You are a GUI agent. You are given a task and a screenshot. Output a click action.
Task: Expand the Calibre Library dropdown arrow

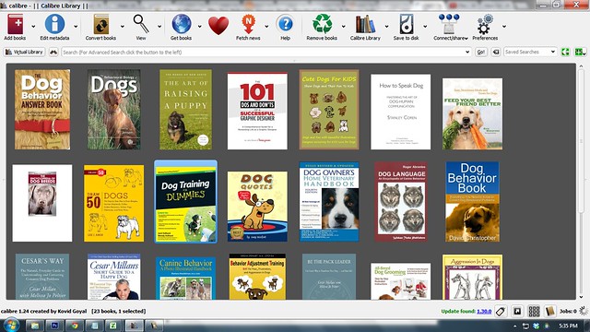click(x=386, y=27)
